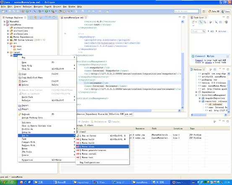The height and width of the screenshot is (185, 232).
Task: Expand the Maven Dependencies node
Action: coord(8,37)
